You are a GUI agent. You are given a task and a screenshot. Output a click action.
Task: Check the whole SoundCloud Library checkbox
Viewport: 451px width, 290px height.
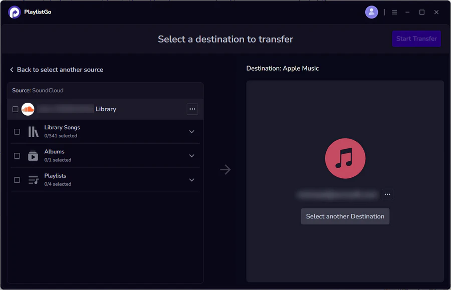[15, 109]
